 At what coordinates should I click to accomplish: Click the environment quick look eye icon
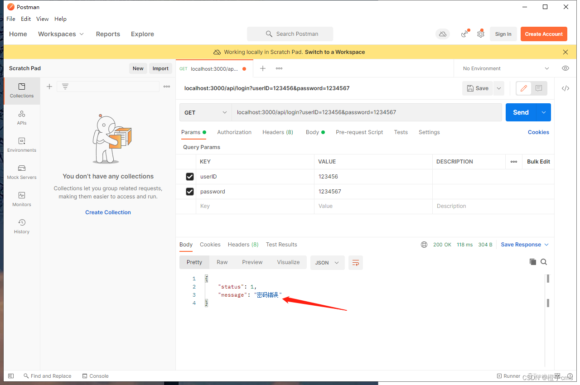click(565, 68)
